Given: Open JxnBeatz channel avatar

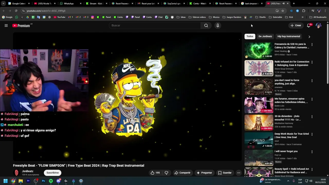Looking at the screenshot, I should pos(16,173).
